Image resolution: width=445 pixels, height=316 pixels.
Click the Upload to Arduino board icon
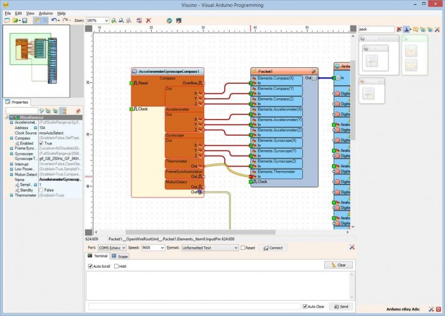(x=180, y=20)
